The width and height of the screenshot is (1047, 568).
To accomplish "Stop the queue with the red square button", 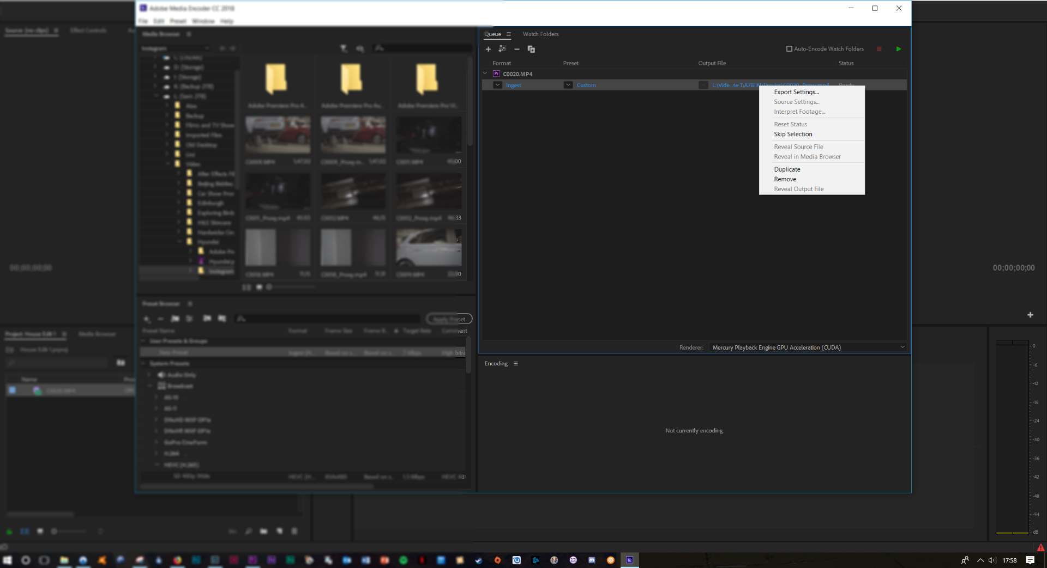I will click(x=879, y=49).
